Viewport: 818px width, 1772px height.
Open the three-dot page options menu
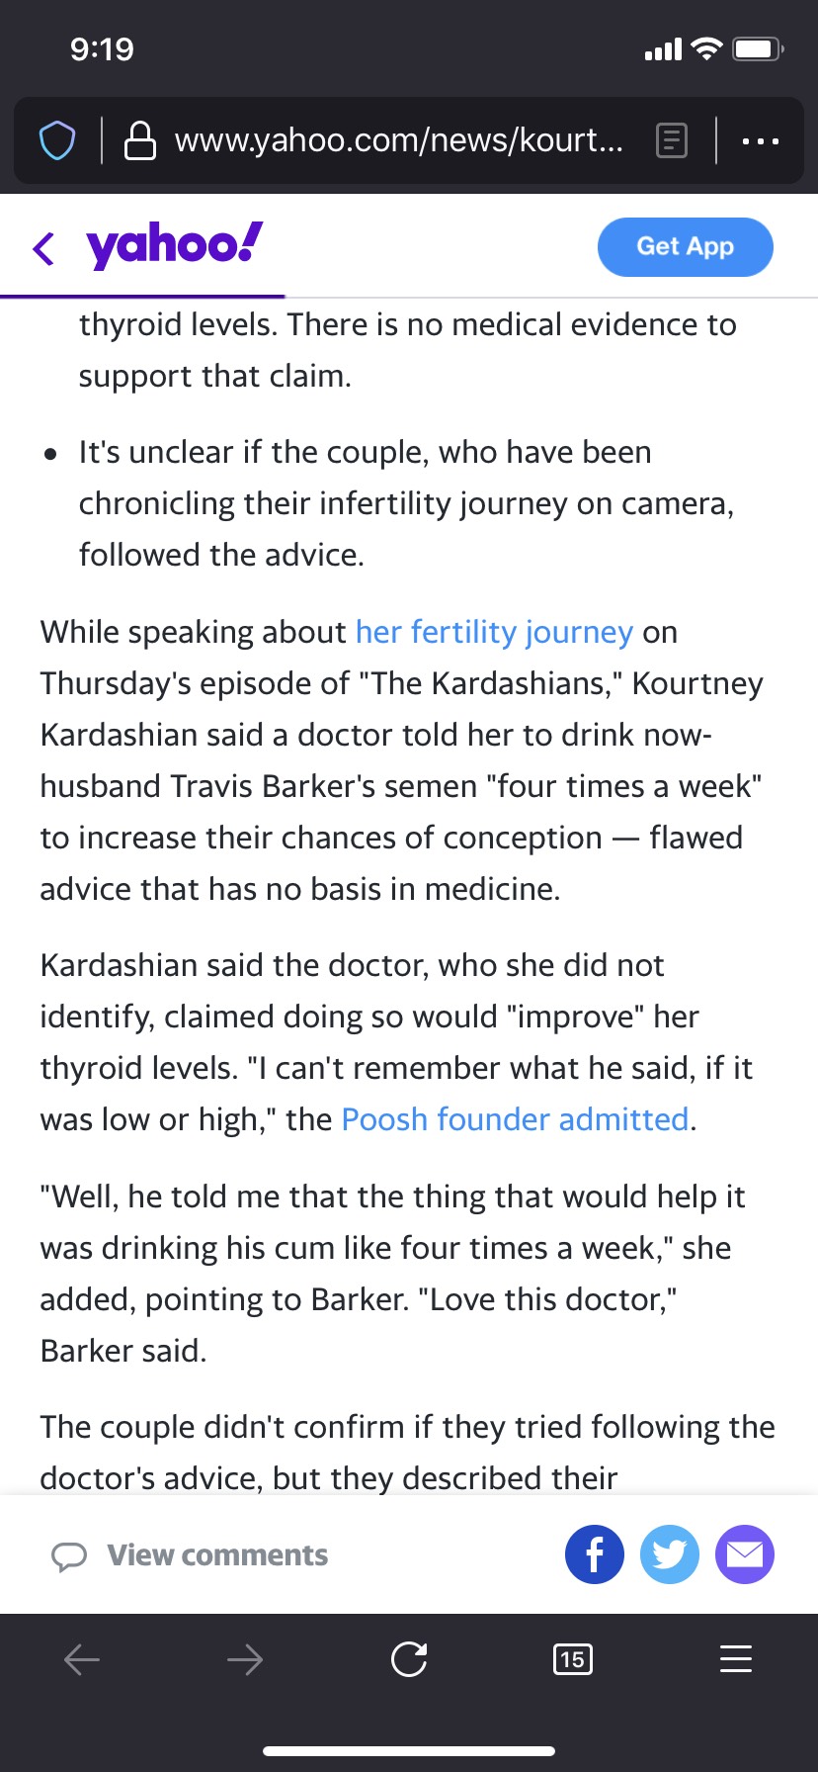click(760, 140)
